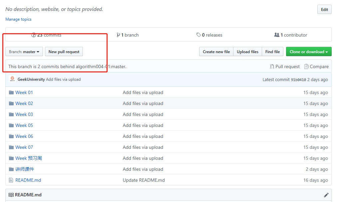Select the Upload files button
The height and width of the screenshot is (202, 341).
pos(247,52)
